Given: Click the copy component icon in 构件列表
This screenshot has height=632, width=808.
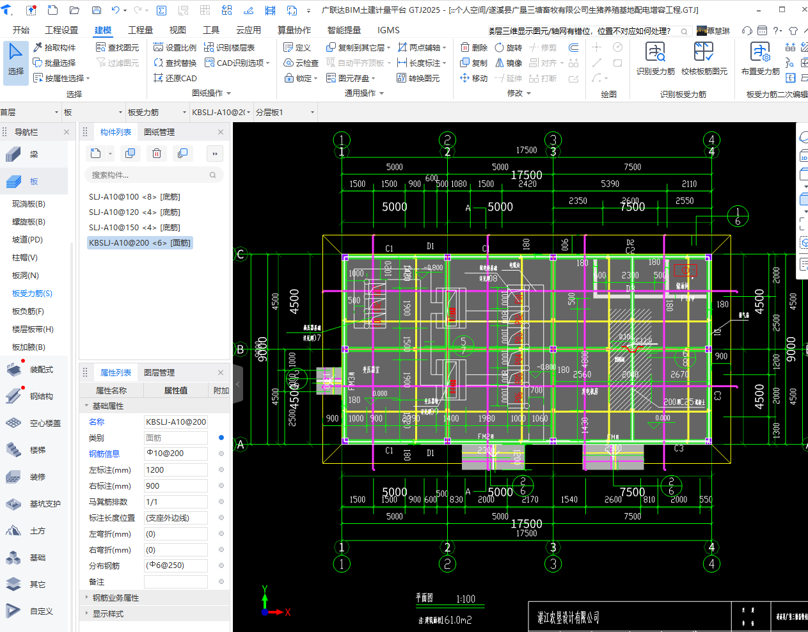Looking at the screenshot, I should pos(130,154).
